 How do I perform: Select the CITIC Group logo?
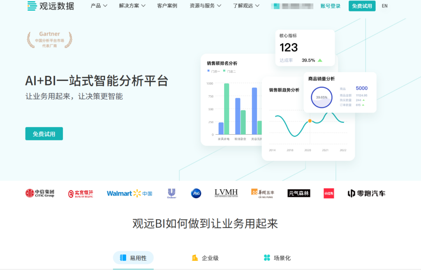[39, 193]
